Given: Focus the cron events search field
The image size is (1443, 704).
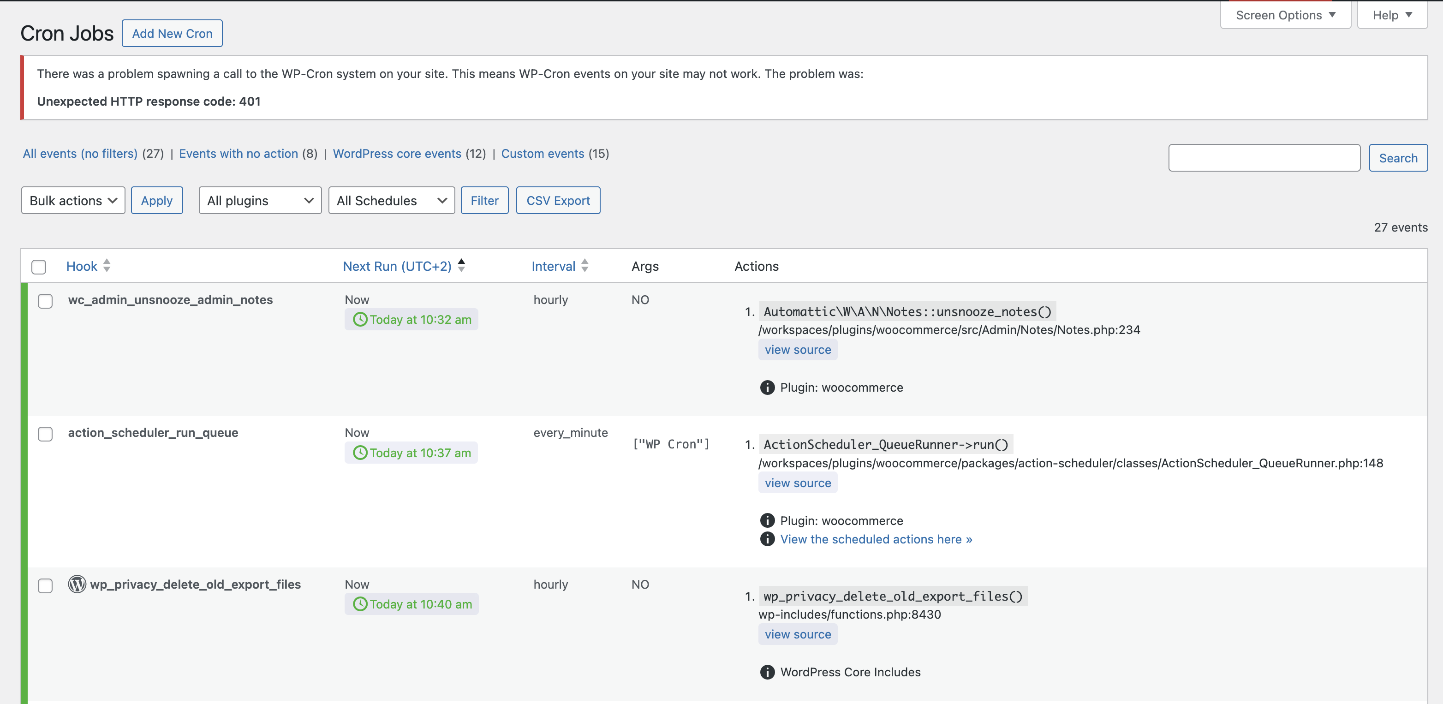Looking at the screenshot, I should pos(1264,158).
